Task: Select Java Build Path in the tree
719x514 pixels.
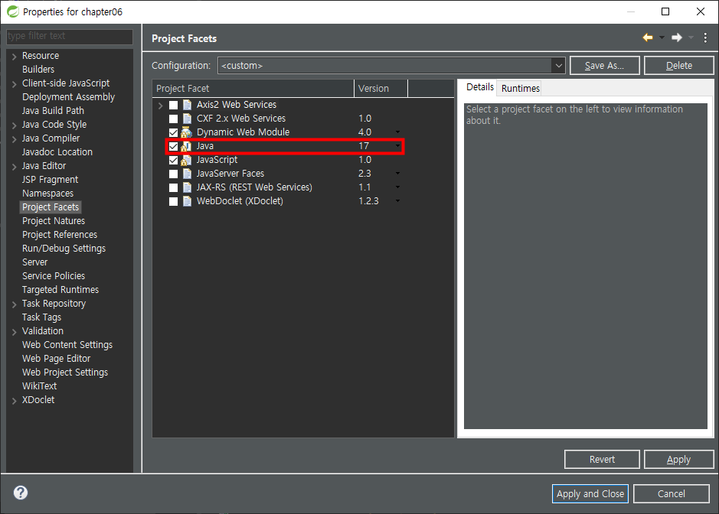Action: point(53,111)
